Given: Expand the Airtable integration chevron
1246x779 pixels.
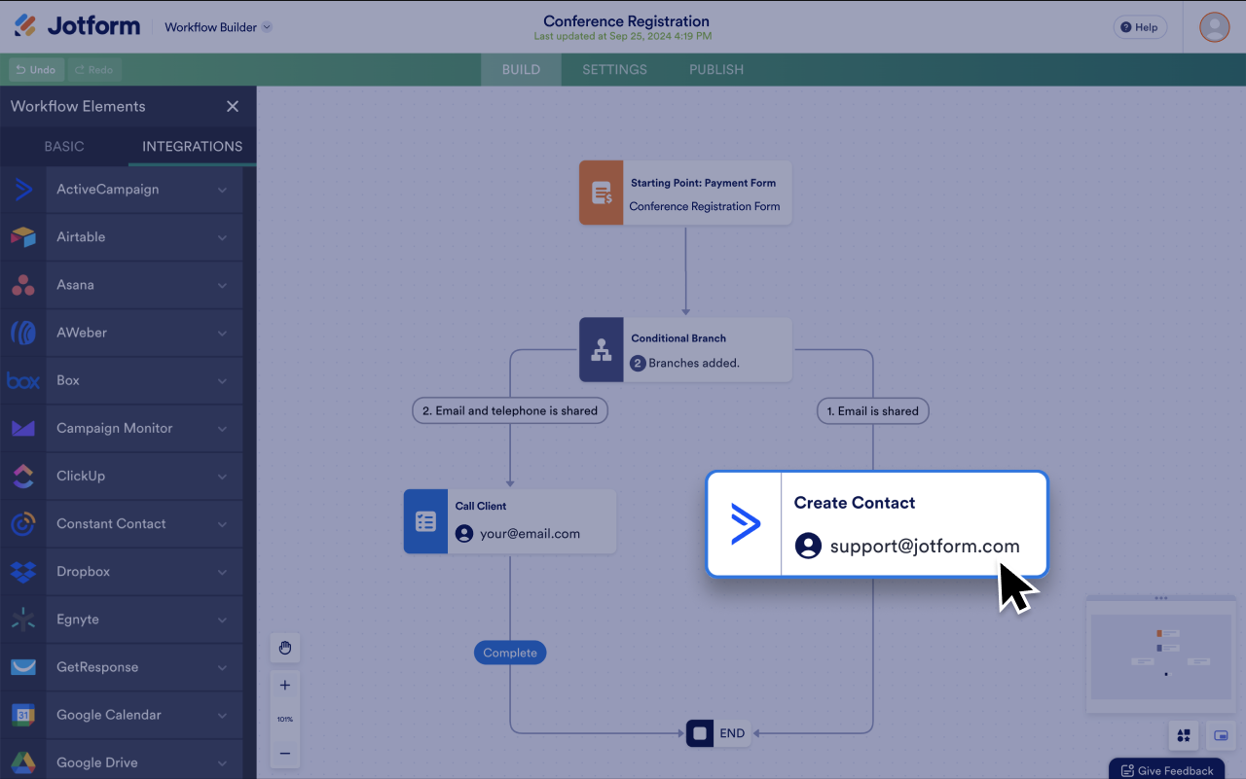Looking at the screenshot, I should (x=223, y=237).
